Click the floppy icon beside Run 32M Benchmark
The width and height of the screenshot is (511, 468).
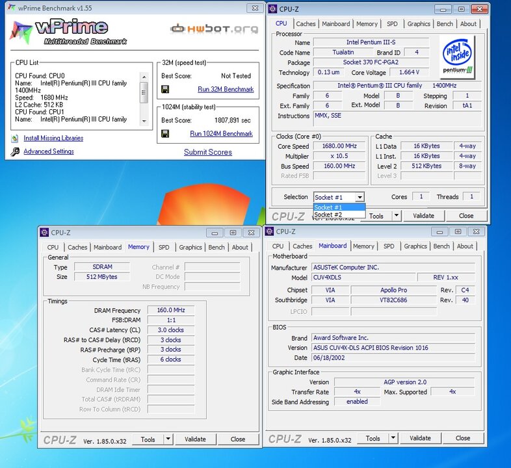(x=165, y=89)
